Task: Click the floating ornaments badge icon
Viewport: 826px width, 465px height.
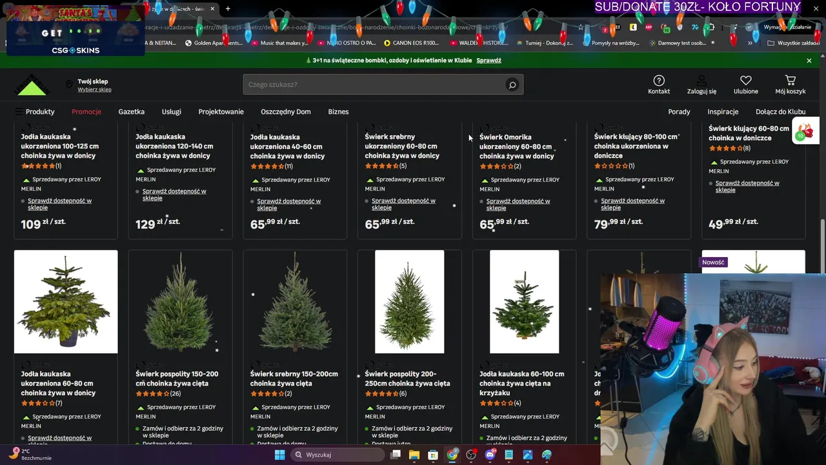Action: point(805,130)
